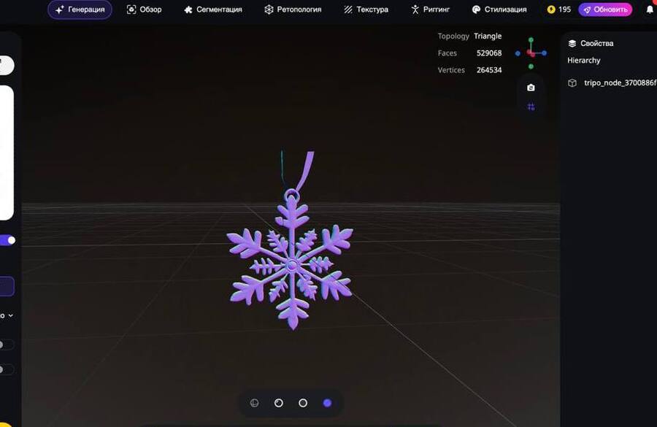Select the tripo_node_3700886f hierarchy item
Screen dimensions: 657x427
tap(612, 83)
